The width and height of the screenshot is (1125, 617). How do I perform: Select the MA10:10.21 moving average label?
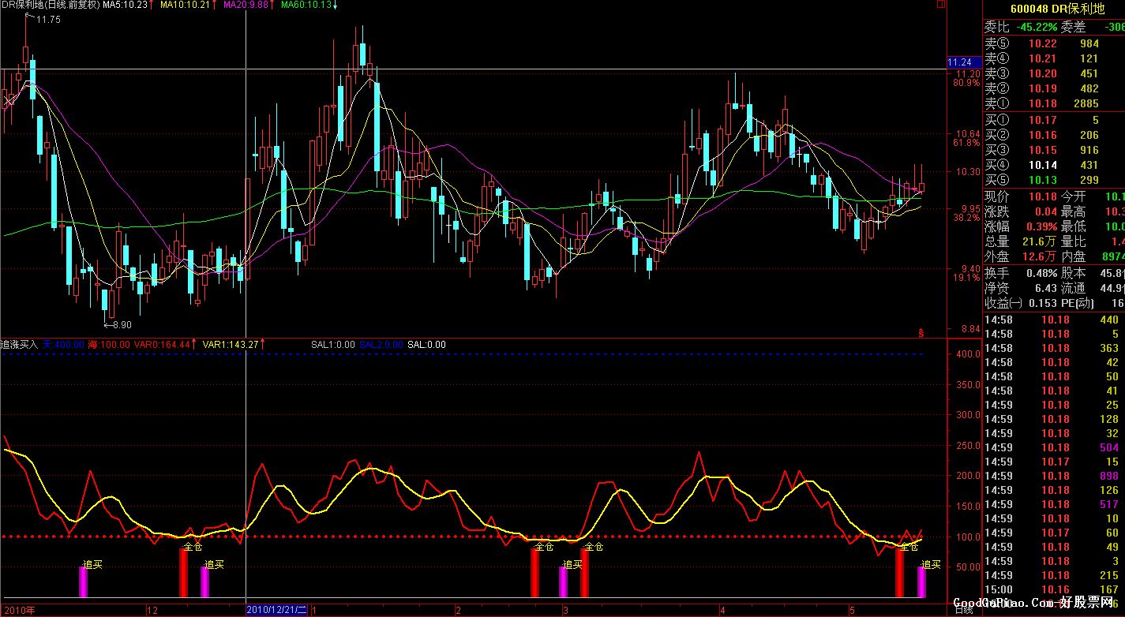[x=185, y=5]
